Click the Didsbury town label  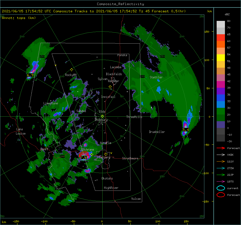coord(101,120)
